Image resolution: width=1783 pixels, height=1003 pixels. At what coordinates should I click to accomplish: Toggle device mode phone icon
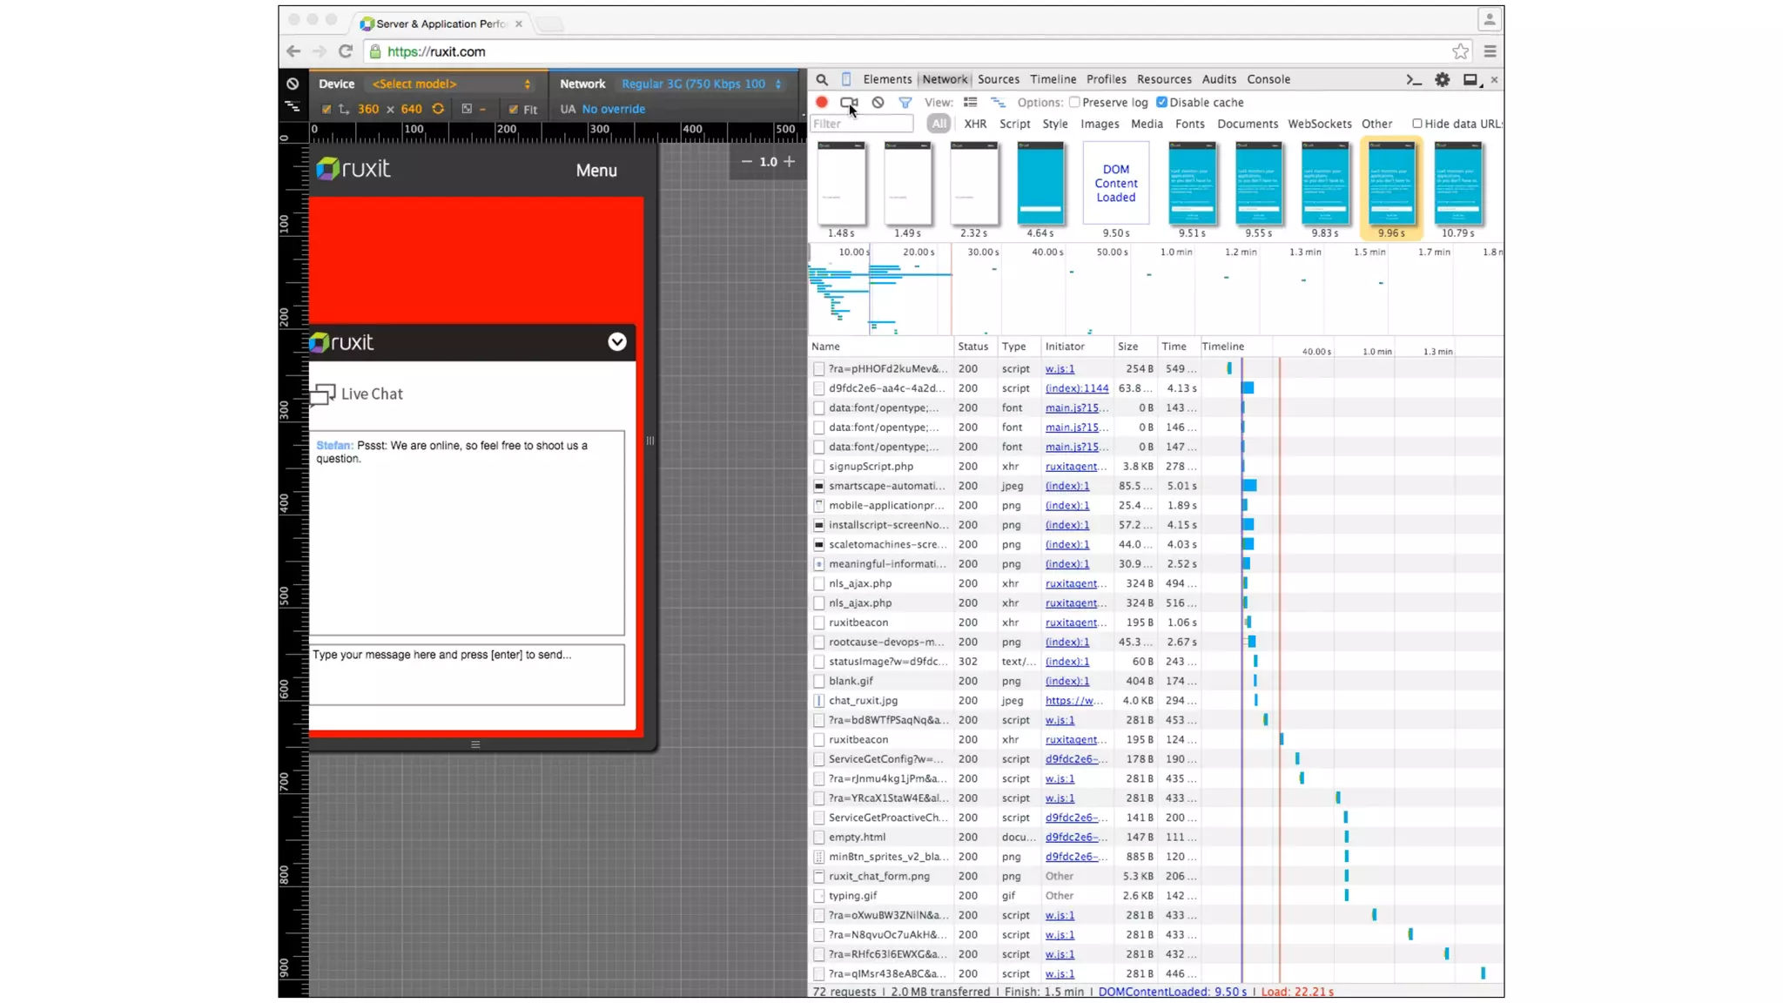coord(846,79)
